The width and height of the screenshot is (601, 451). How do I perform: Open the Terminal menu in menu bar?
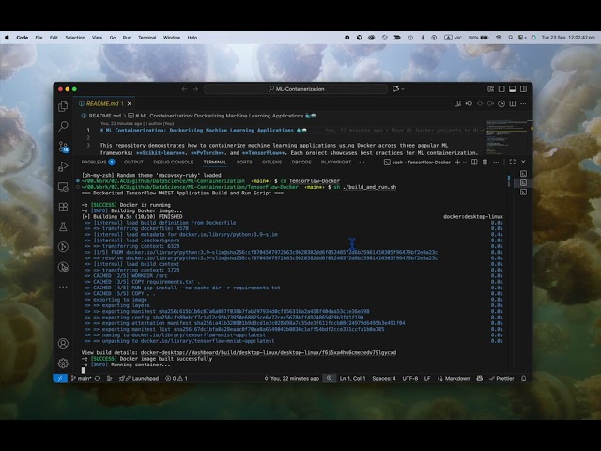(x=147, y=38)
